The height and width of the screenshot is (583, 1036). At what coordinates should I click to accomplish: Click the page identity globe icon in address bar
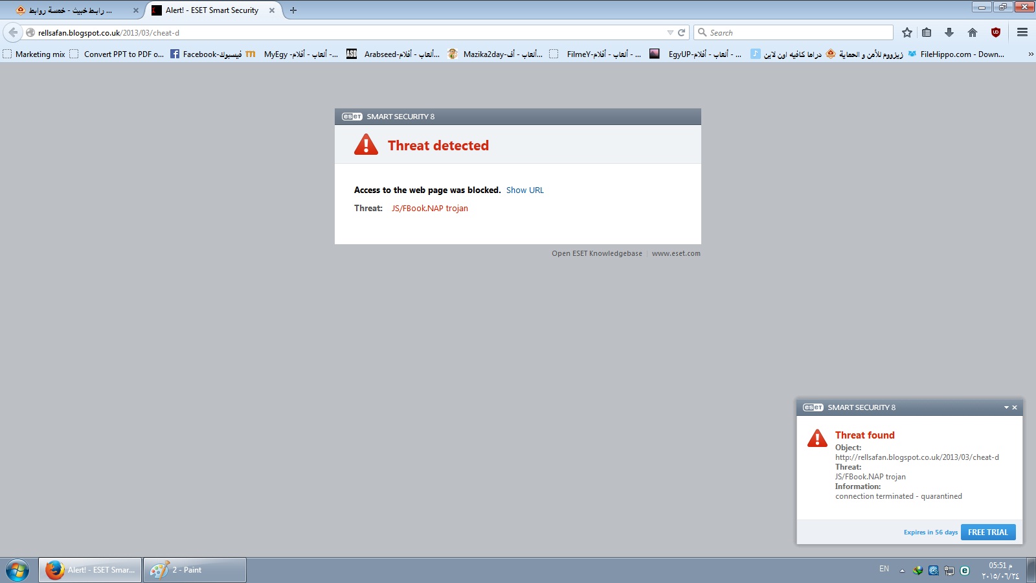point(30,32)
